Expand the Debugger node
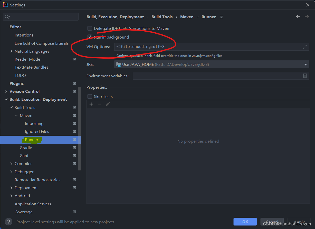 pos(11,172)
